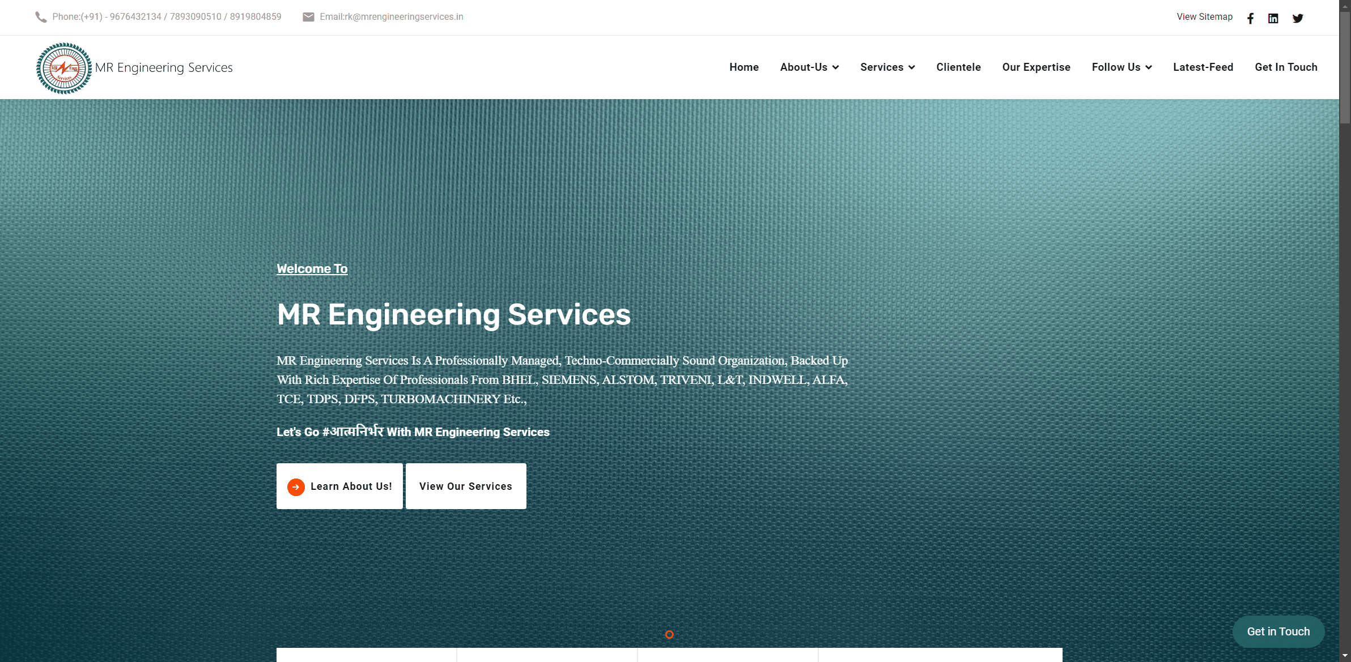Click the Let's Go #आत्मनिर्भर tagline
This screenshot has width=1351, height=662.
coord(413,432)
